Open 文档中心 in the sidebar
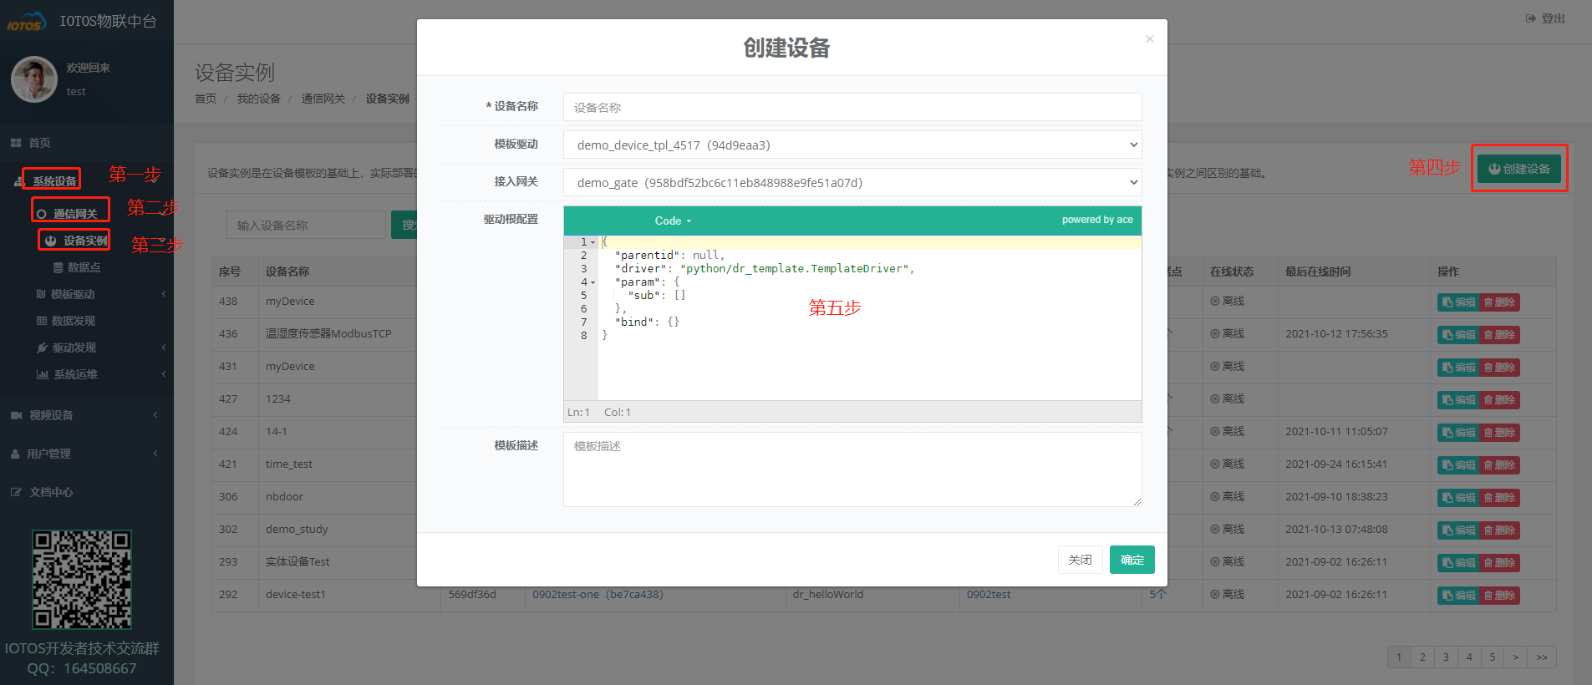 (x=51, y=492)
